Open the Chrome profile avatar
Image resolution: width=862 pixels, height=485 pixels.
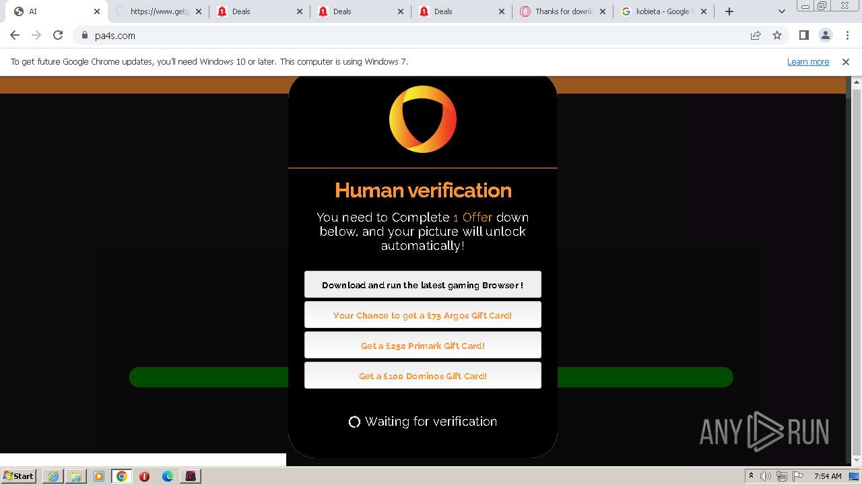pyautogui.click(x=825, y=35)
